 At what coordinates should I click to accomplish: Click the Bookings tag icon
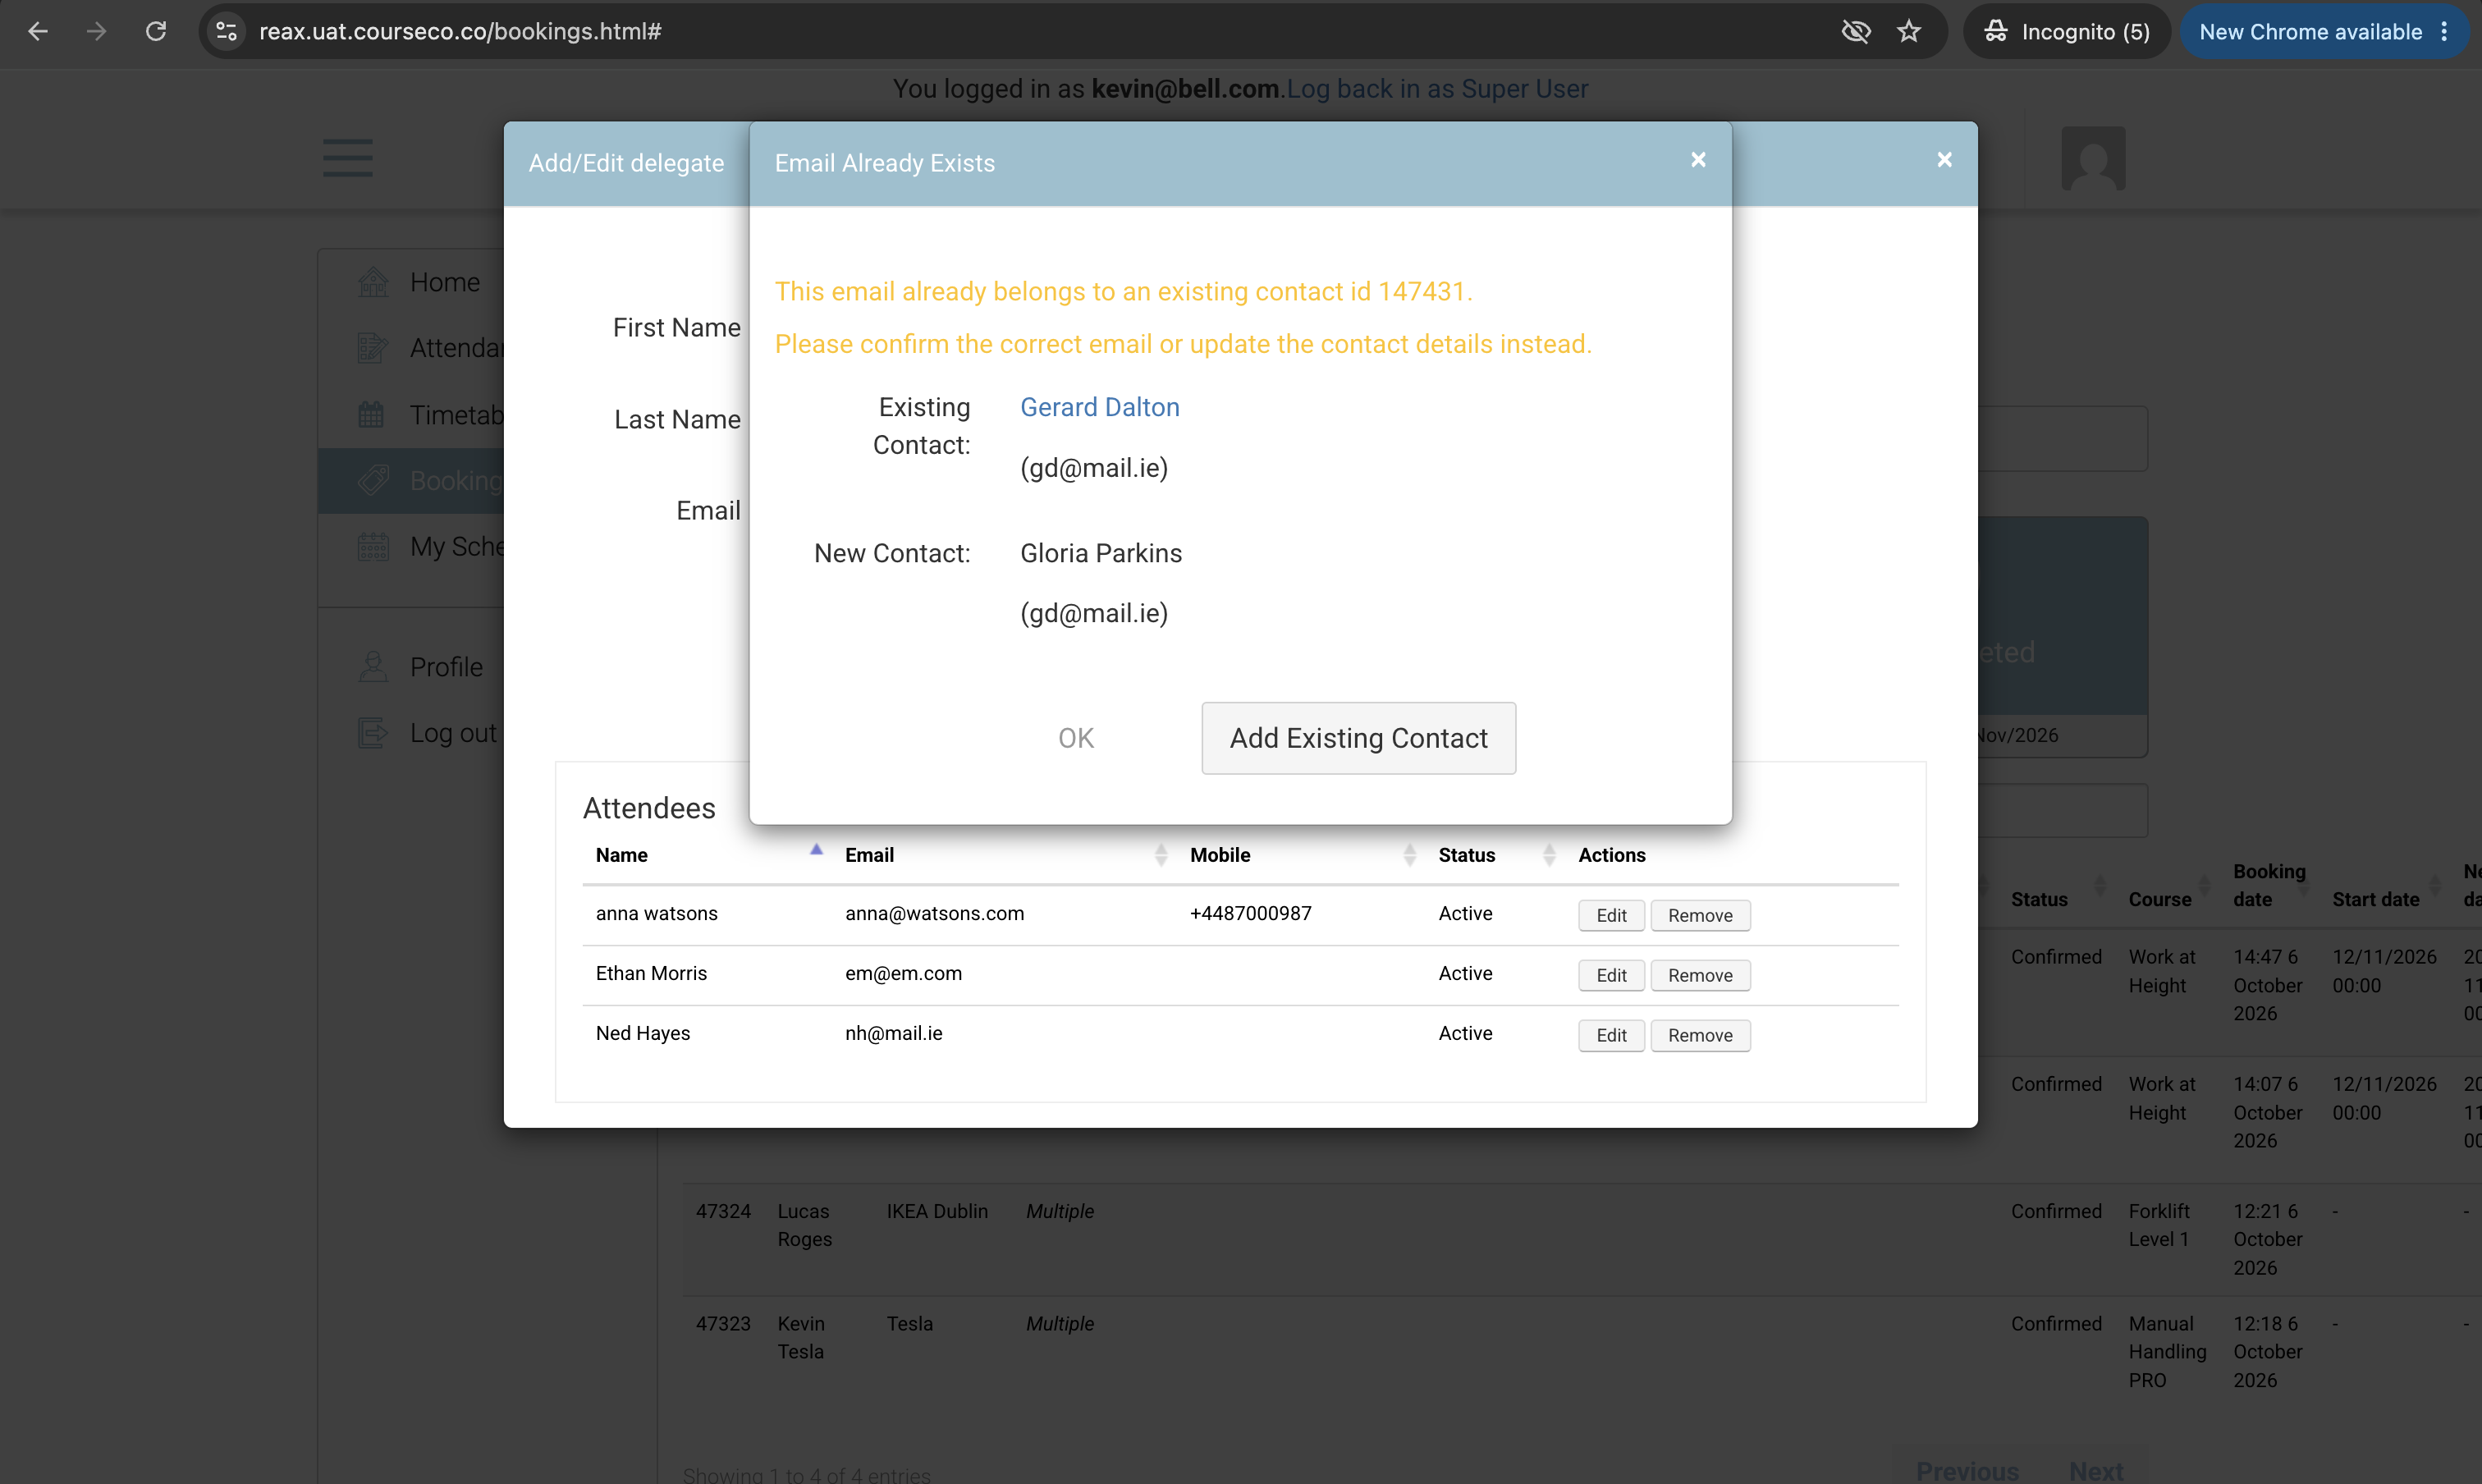pyautogui.click(x=373, y=480)
